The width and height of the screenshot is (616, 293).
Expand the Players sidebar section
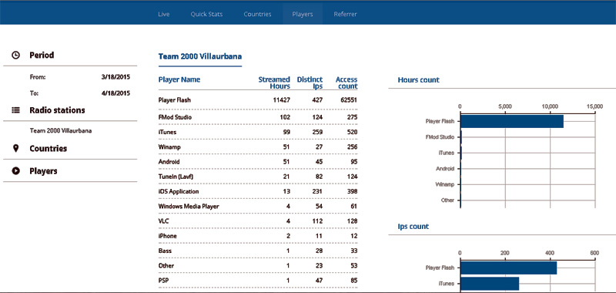tap(43, 171)
